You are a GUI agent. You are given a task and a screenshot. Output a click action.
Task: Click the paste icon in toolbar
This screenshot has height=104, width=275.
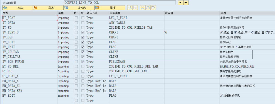click(153, 8)
